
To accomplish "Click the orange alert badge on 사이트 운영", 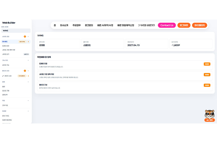I will click(25, 36).
